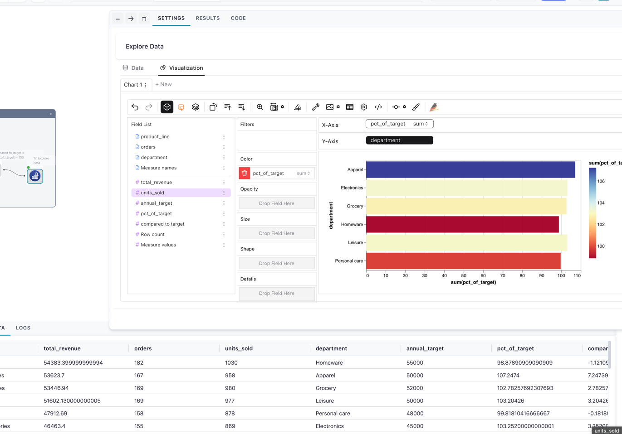Switch to the RESULTS tab

208,18
